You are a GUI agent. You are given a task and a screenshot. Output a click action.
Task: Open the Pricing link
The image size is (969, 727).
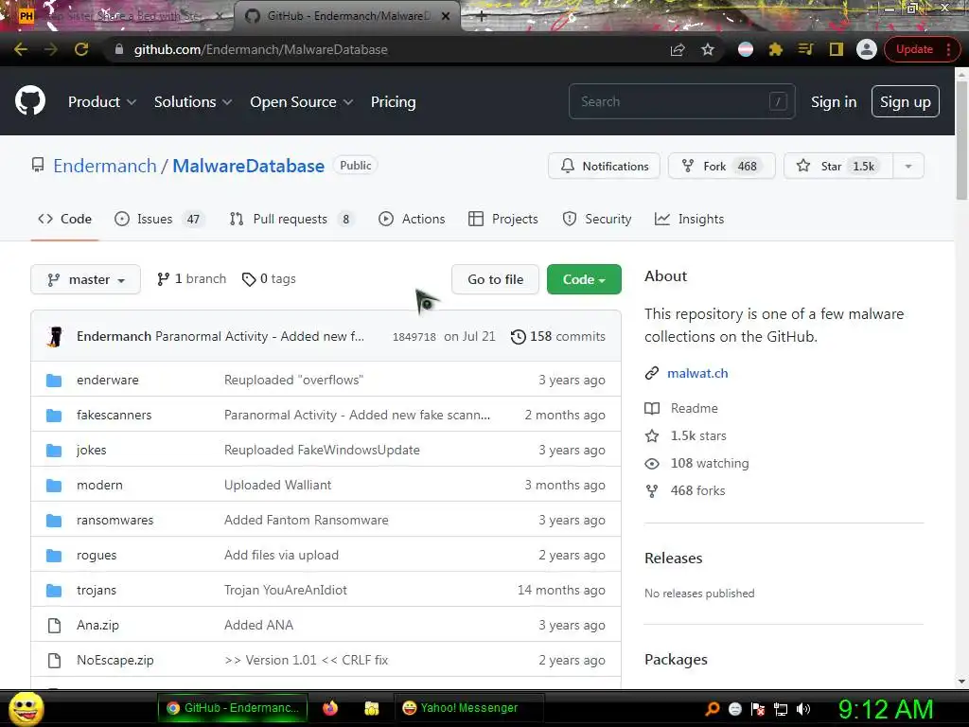pyautogui.click(x=393, y=102)
